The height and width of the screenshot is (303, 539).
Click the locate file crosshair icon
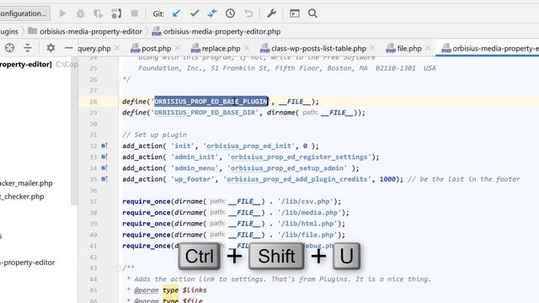[x=9, y=48]
